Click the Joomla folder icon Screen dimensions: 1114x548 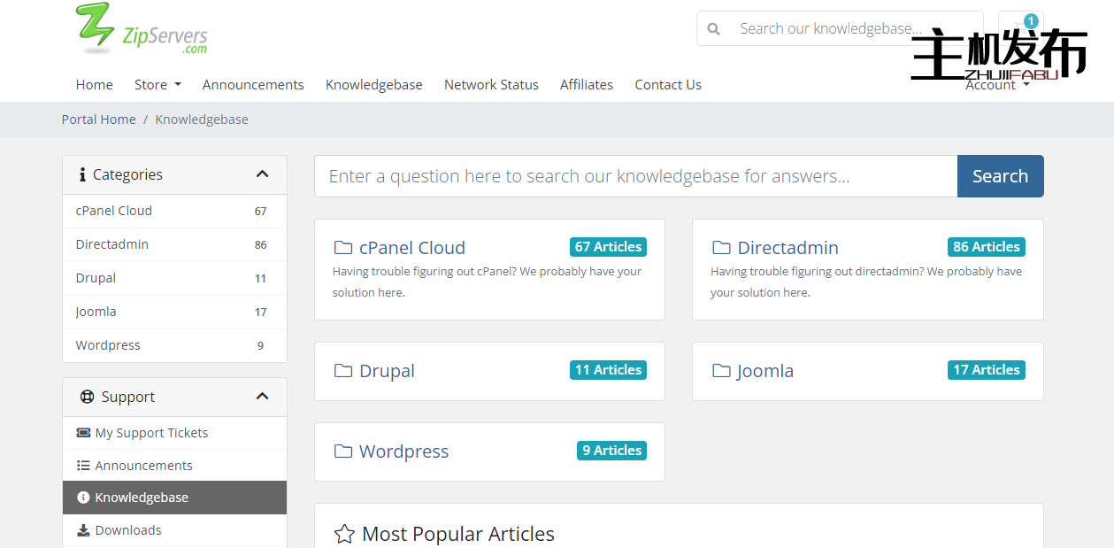pyautogui.click(x=721, y=371)
